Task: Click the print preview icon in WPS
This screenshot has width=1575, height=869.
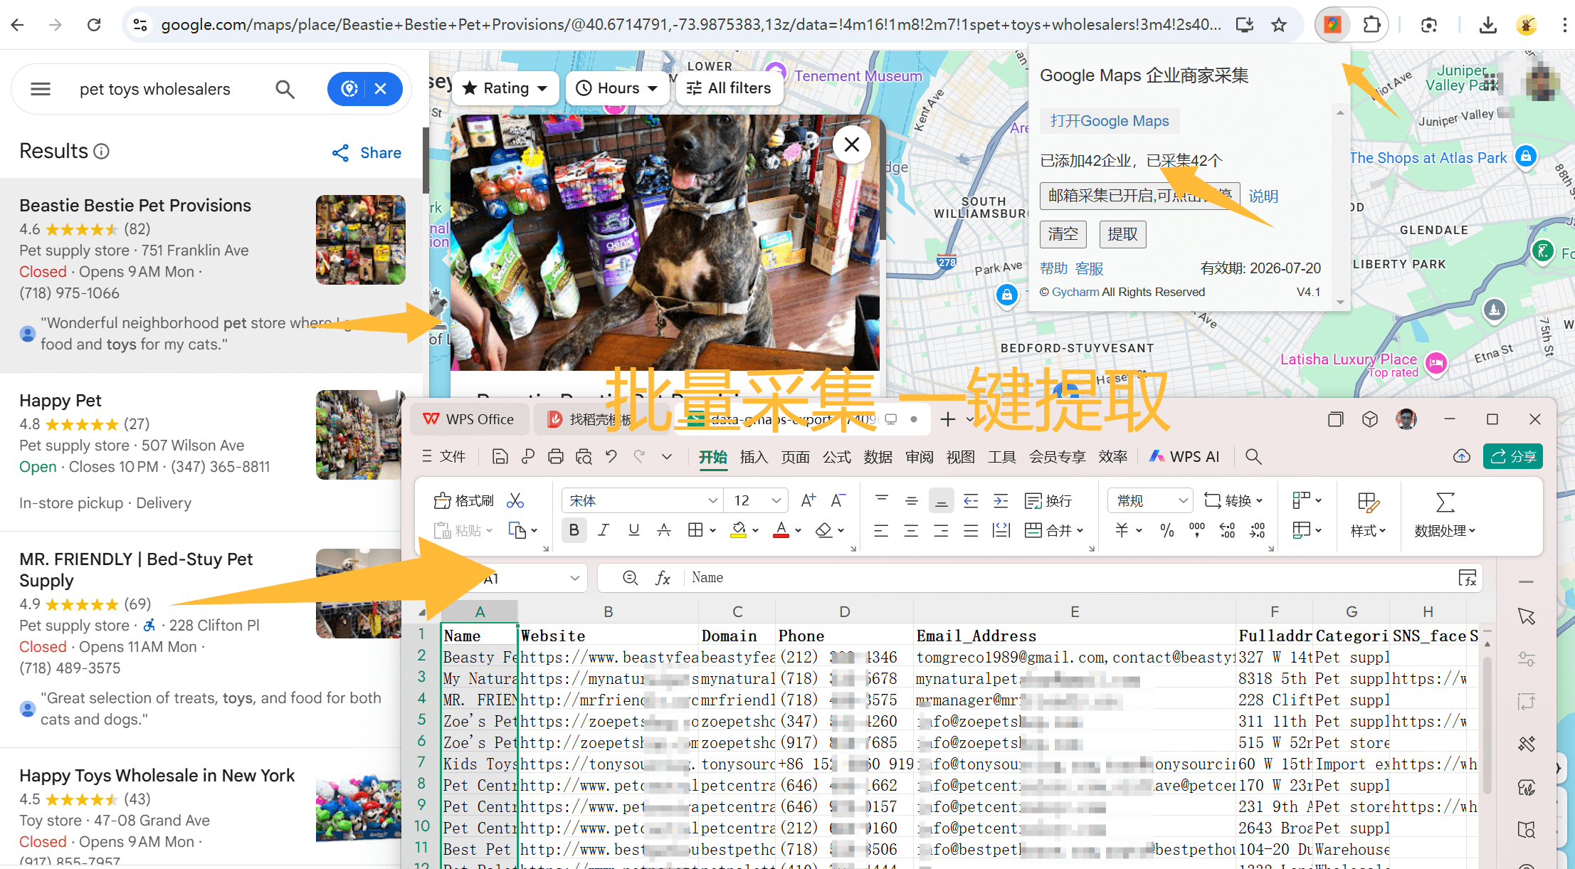Action: [584, 457]
